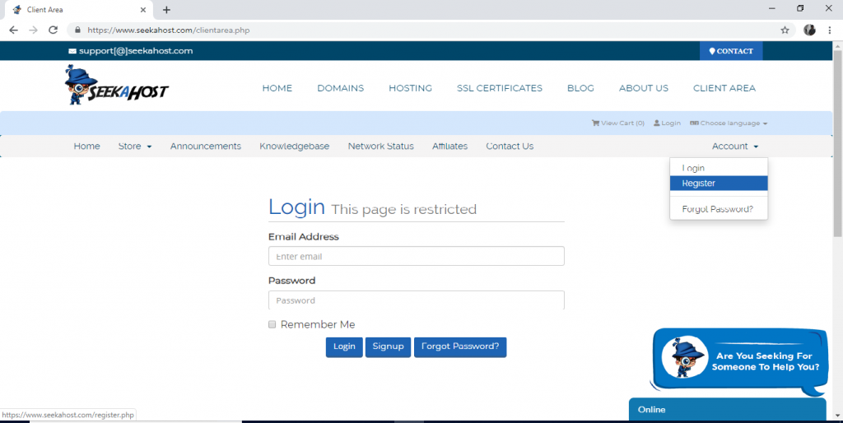Open the ABOUT US page
The width and height of the screenshot is (843, 423).
[x=644, y=88]
